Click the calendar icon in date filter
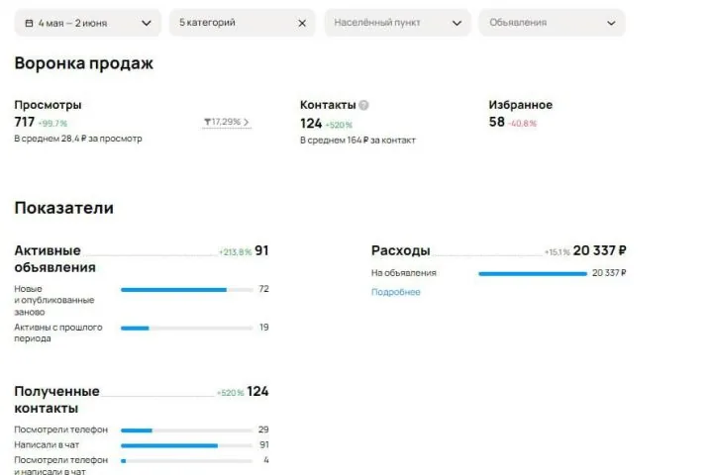The image size is (713, 475). 29,23
